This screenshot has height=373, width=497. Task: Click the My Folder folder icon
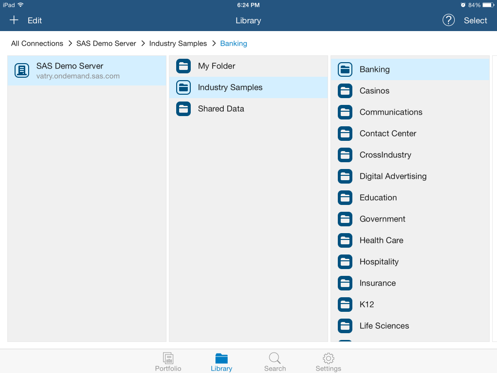183,66
